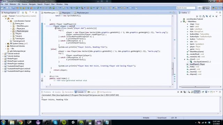223x125 pixels.
Task: Open Spotify from the taskbar
Action: tap(64, 122)
